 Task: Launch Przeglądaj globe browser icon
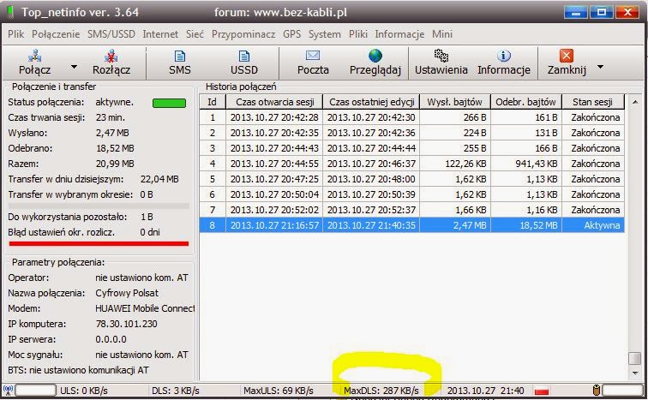pos(375,56)
